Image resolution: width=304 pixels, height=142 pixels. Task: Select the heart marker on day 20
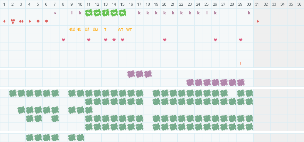[165, 40]
